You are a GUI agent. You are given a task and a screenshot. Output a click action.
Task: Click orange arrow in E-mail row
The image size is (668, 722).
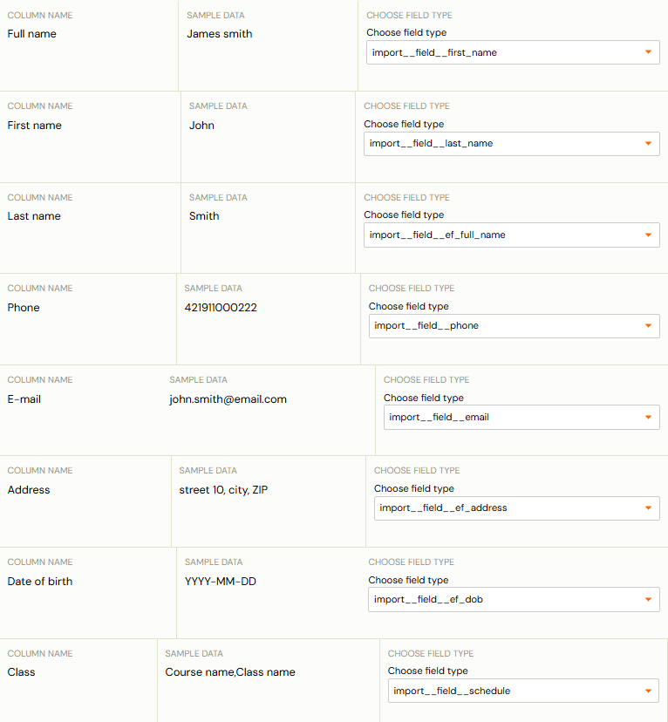click(648, 417)
